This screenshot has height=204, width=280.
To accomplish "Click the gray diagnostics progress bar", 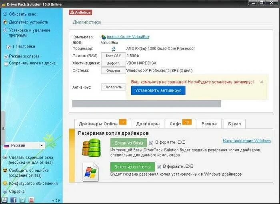I will tap(147, 104).
